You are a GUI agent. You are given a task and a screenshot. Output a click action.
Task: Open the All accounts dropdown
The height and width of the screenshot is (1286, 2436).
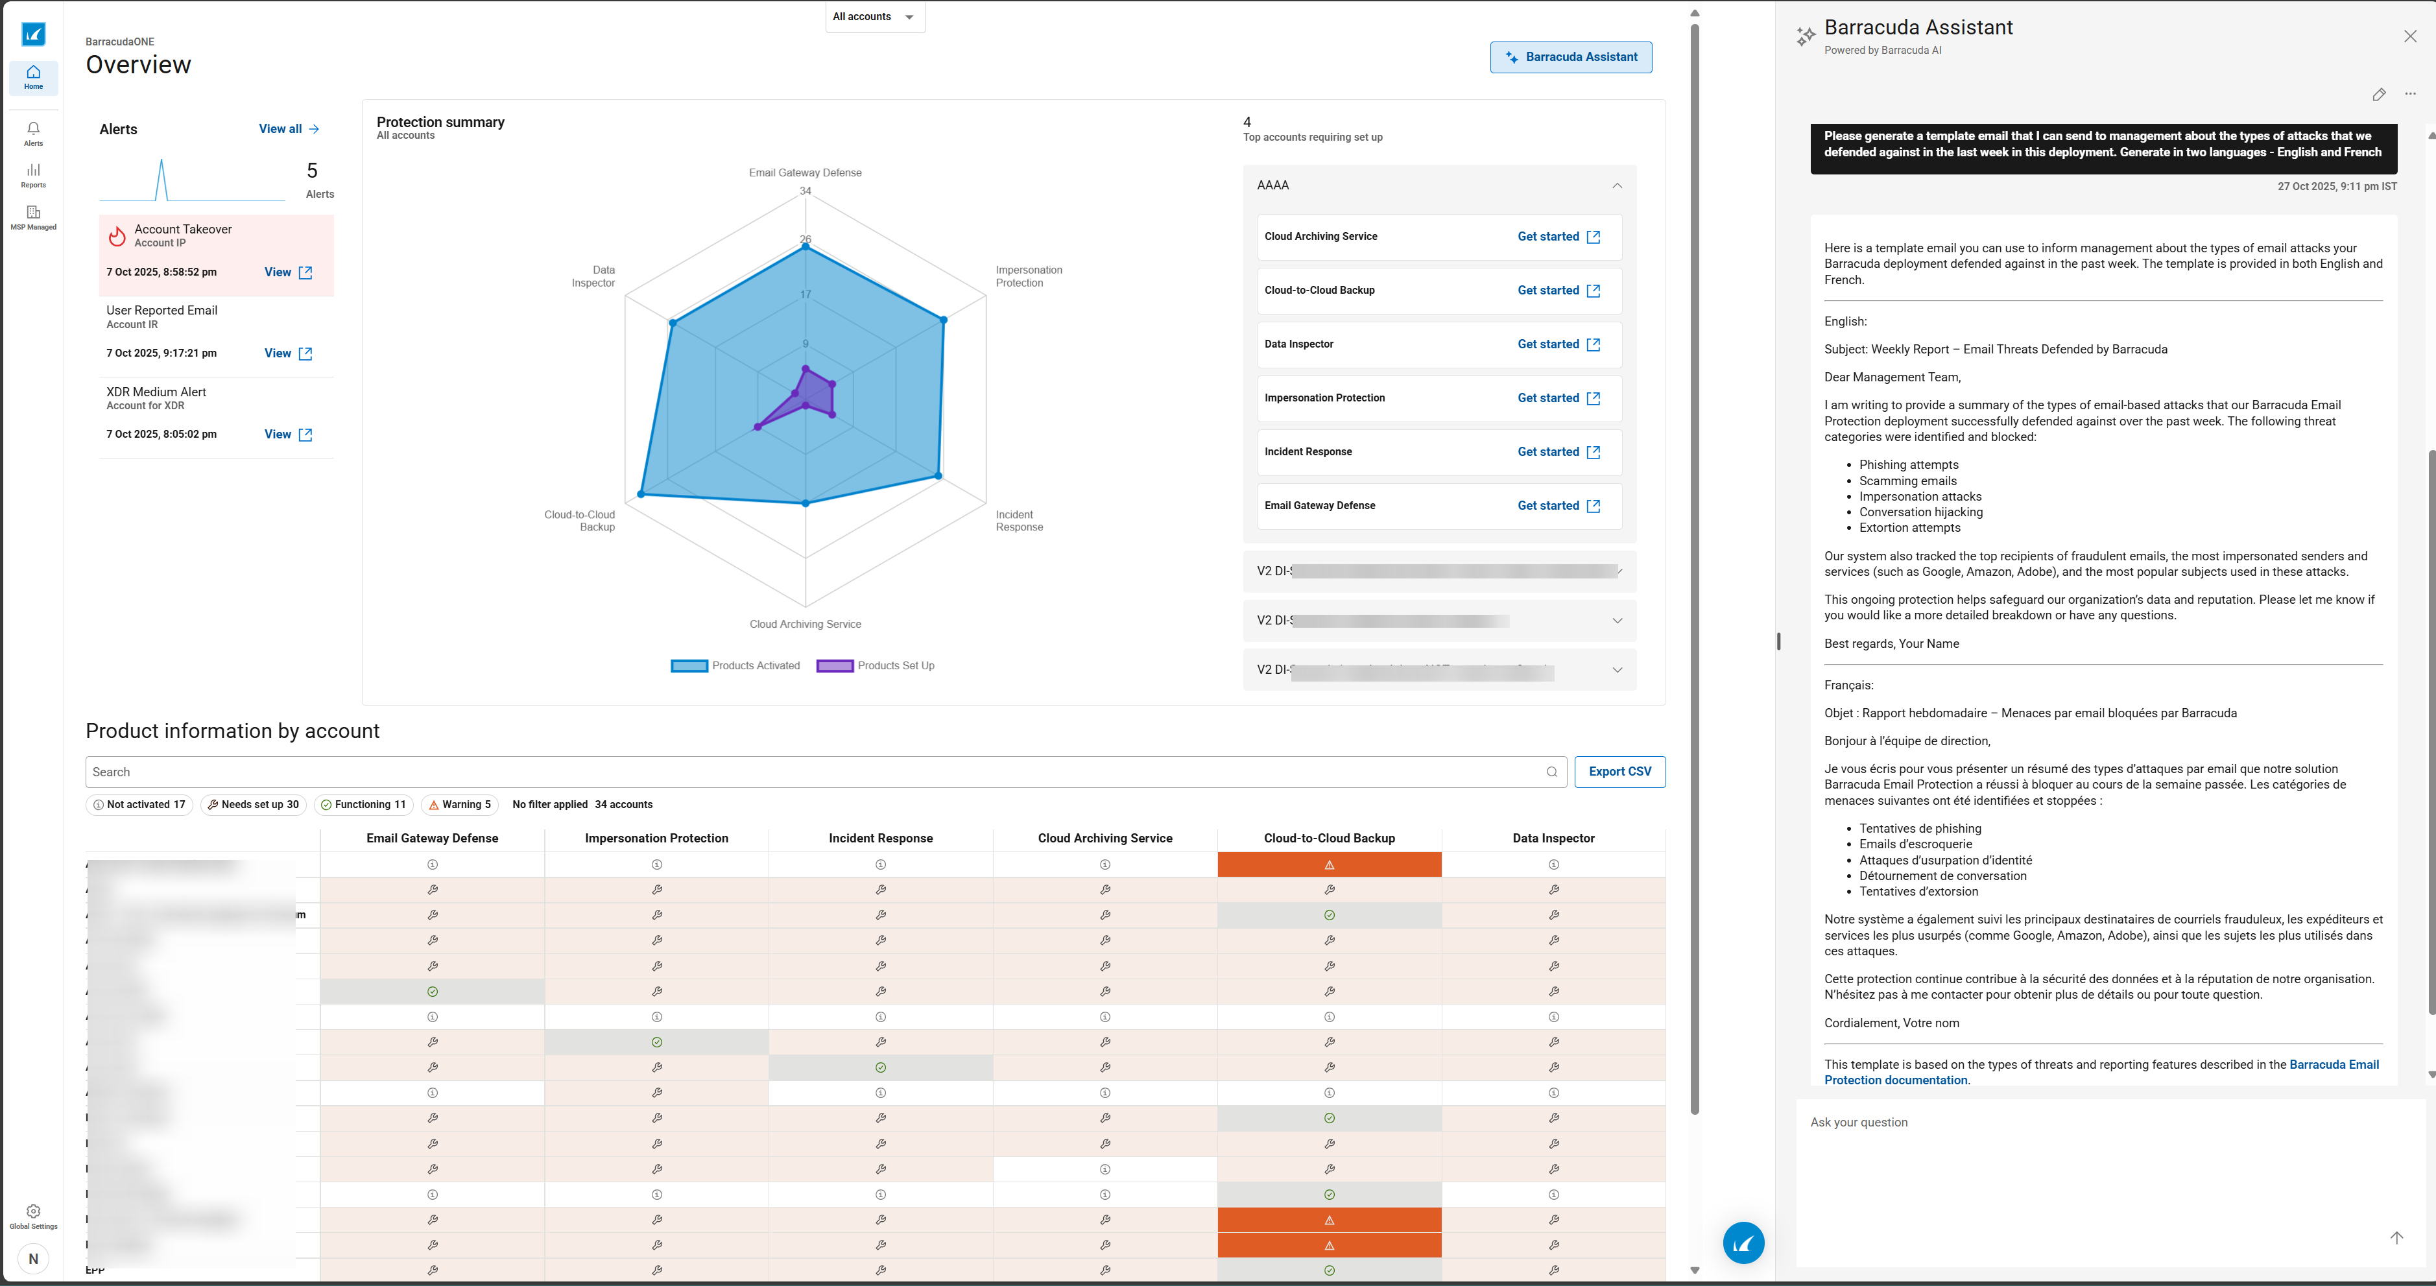pos(875,17)
